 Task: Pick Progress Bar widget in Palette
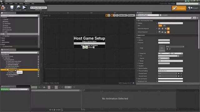(8, 30)
